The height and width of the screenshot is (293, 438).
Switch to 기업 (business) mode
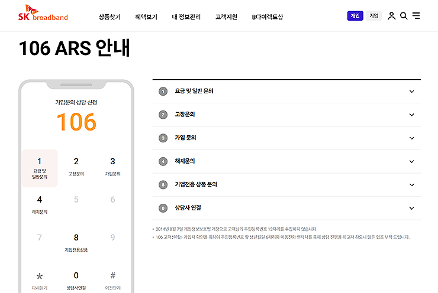373,16
